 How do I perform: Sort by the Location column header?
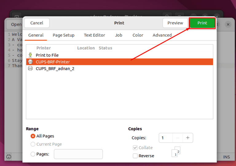click(x=86, y=48)
